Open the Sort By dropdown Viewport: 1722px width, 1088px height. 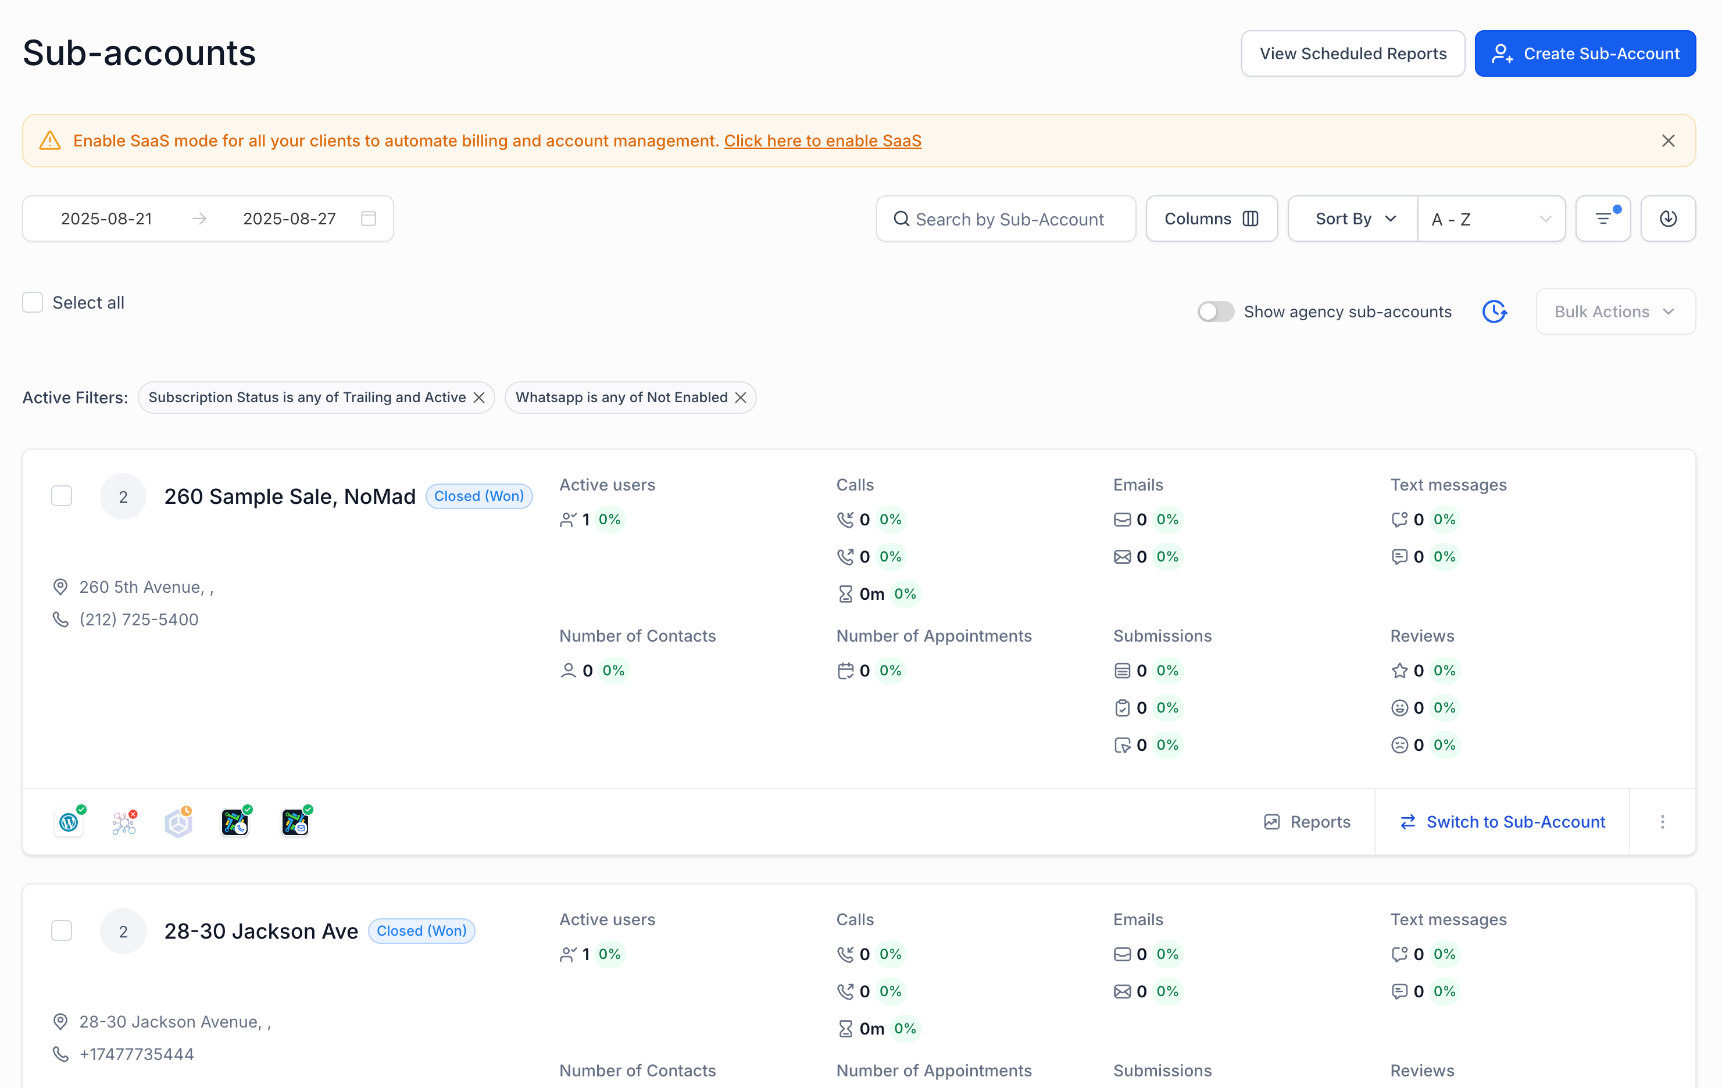[x=1354, y=219]
